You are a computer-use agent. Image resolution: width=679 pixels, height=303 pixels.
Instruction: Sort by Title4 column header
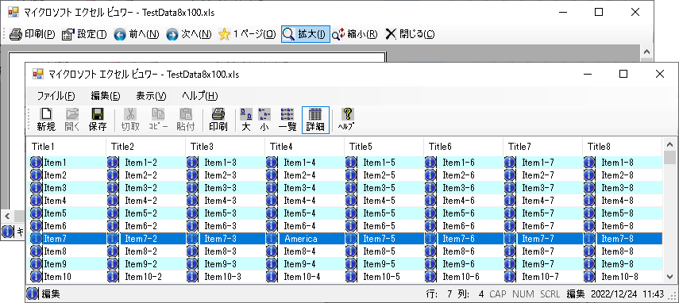[x=305, y=147]
